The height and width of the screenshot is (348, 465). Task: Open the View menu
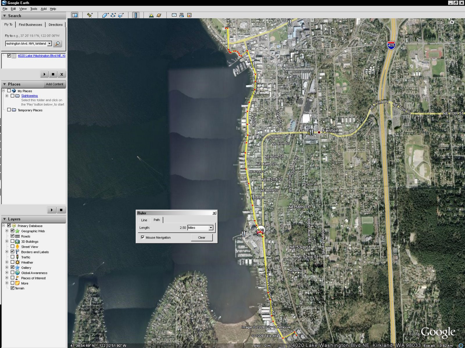coord(23,9)
